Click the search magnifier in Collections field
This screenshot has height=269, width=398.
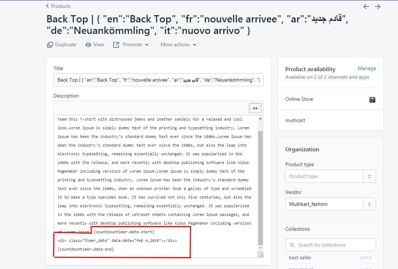pyautogui.click(x=292, y=245)
